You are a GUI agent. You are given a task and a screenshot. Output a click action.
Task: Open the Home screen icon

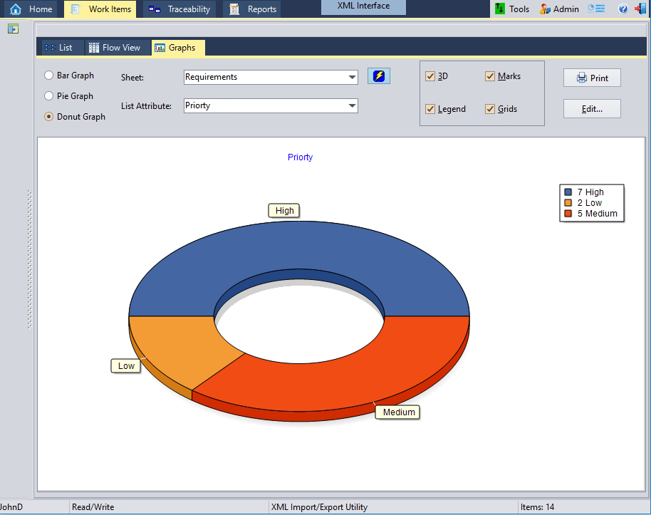(x=17, y=9)
